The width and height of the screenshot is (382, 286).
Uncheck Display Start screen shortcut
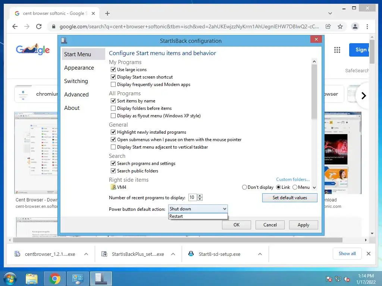pos(113,77)
